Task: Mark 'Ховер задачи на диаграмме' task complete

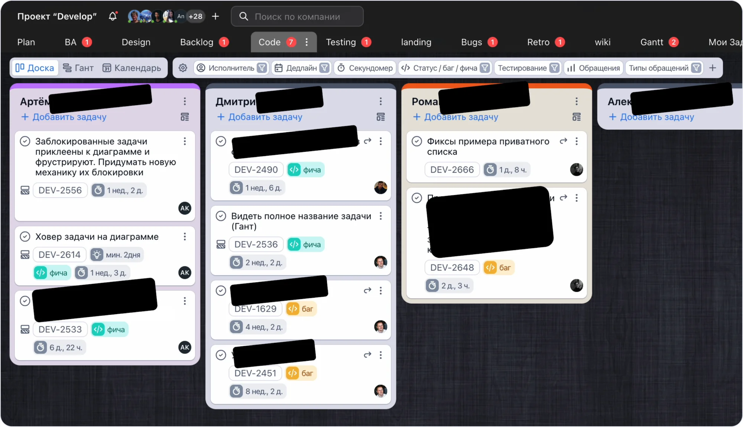Action: pyautogui.click(x=25, y=237)
